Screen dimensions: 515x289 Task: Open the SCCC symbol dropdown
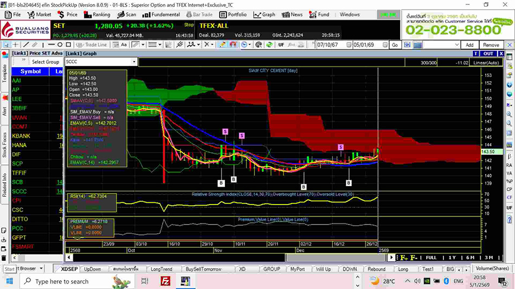click(134, 62)
